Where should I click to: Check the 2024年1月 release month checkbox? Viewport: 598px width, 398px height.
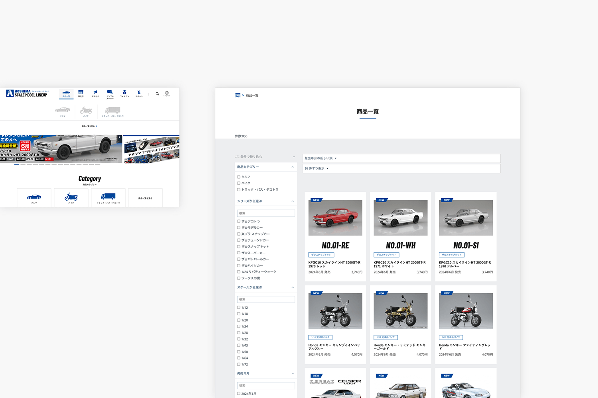[238, 394]
